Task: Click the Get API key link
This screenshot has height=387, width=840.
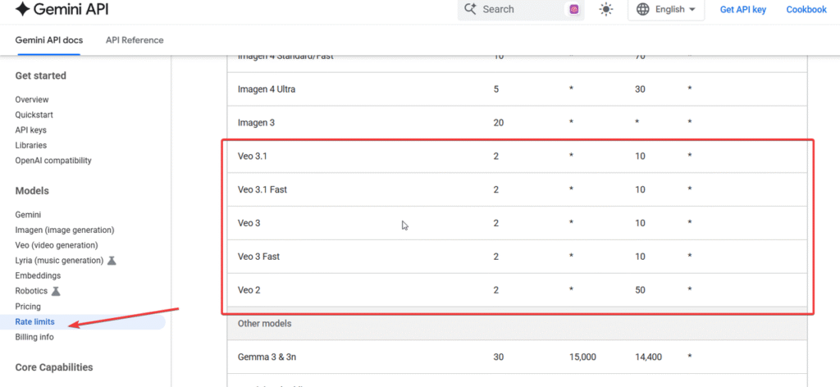Action: (x=742, y=10)
